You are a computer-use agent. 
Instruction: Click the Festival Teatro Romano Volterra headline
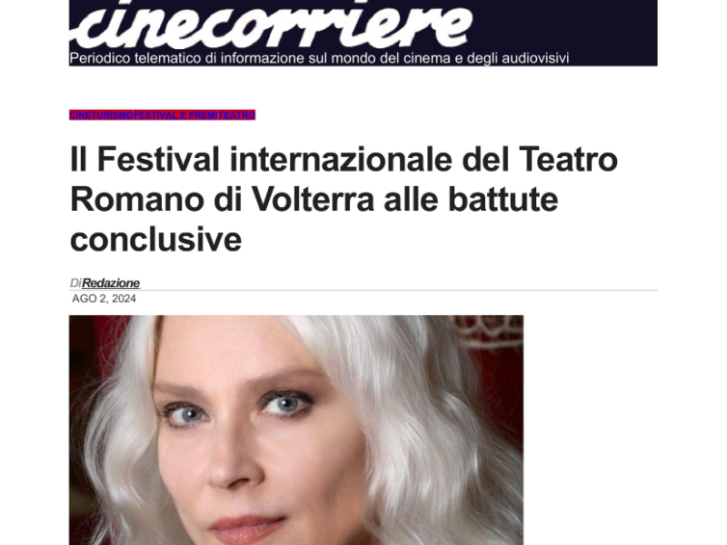(344, 199)
